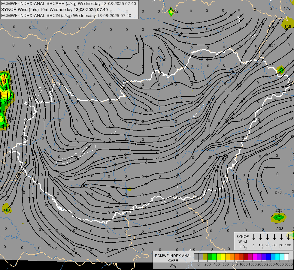Click the 310 CAPE value on map
This screenshot has height=270, width=294.
tap(6, 210)
